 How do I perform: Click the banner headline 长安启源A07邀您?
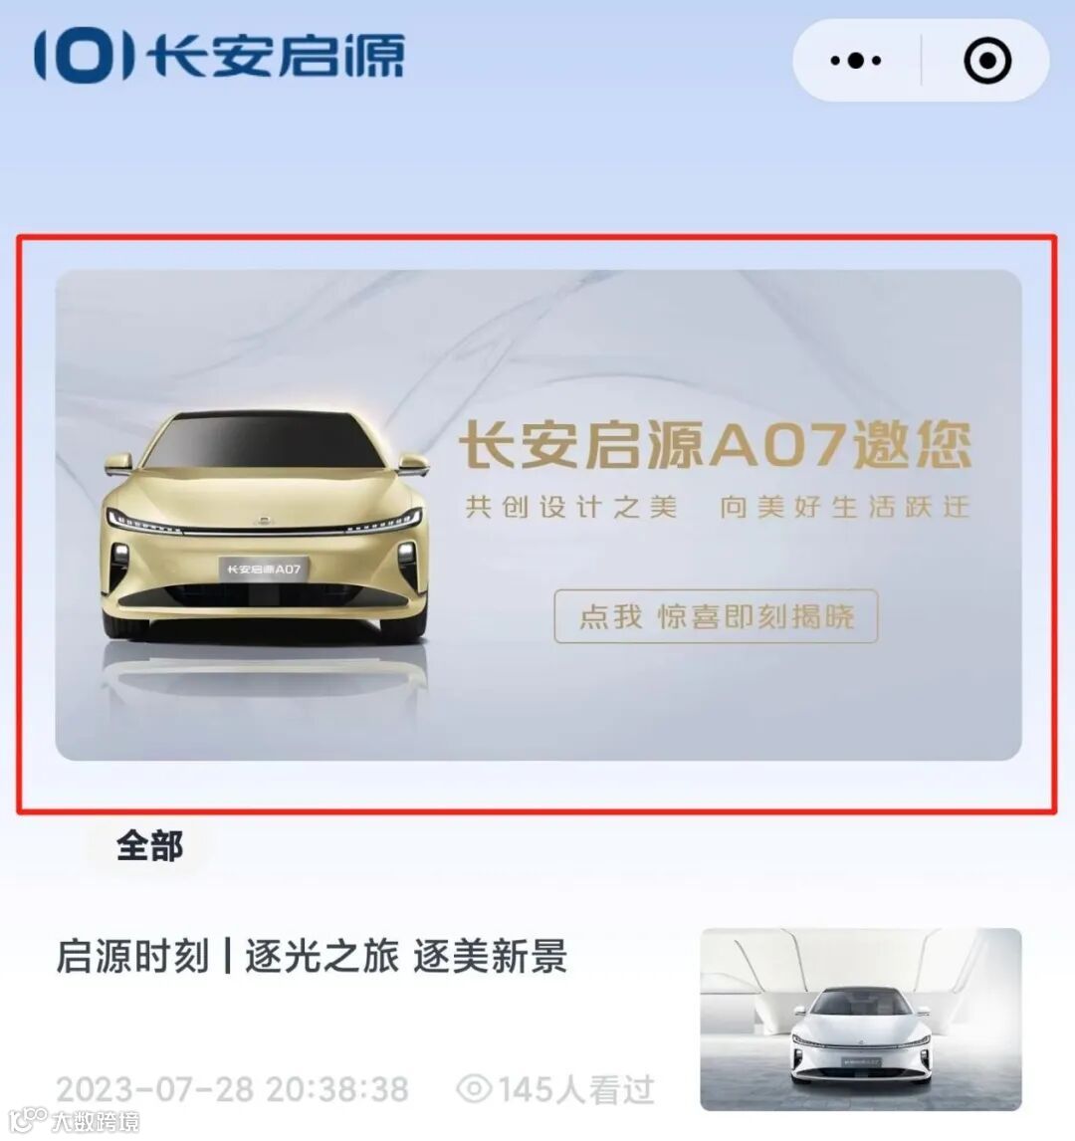point(715,444)
